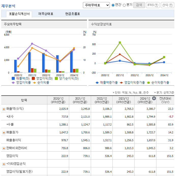Expand the 판매비와관리비 row
This screenshot has width=176, height=176.
tap(4, 148)
